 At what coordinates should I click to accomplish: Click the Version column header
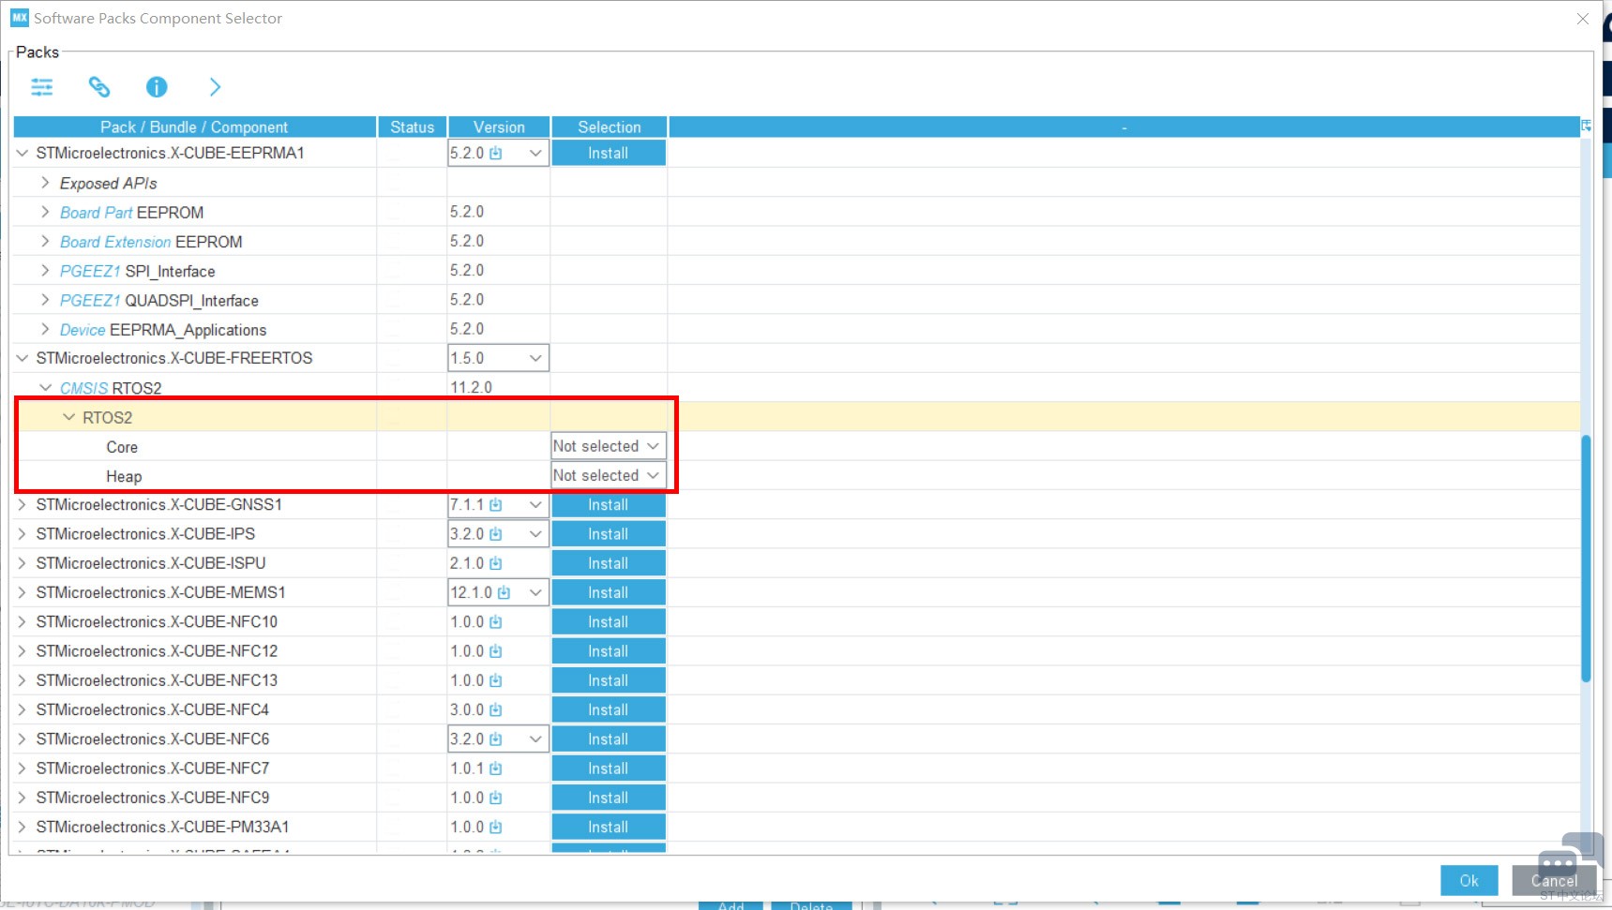499,127
